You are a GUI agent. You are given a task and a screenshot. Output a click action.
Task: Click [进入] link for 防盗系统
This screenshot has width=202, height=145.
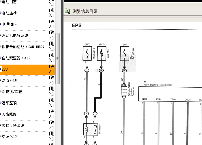pyautogui.click(x=51, y=80)
